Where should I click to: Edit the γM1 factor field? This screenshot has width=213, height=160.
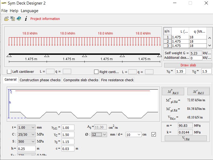coord(68,128)
